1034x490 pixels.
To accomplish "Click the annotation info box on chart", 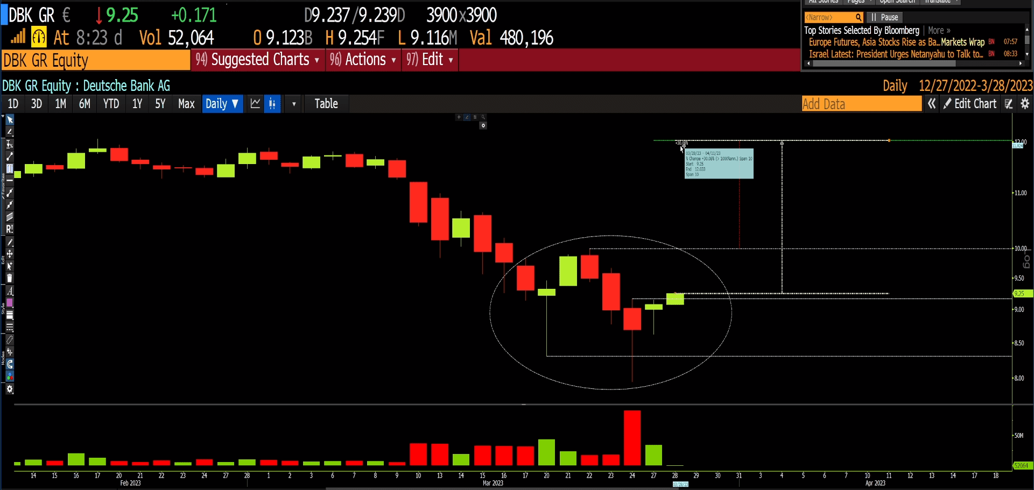I will (719, 164).
